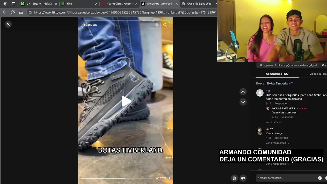Viewport: 327px width, 184px height.
Task: Switch to 'Qué es la Deep Web' tab
Action: click(x=199, y=4)
